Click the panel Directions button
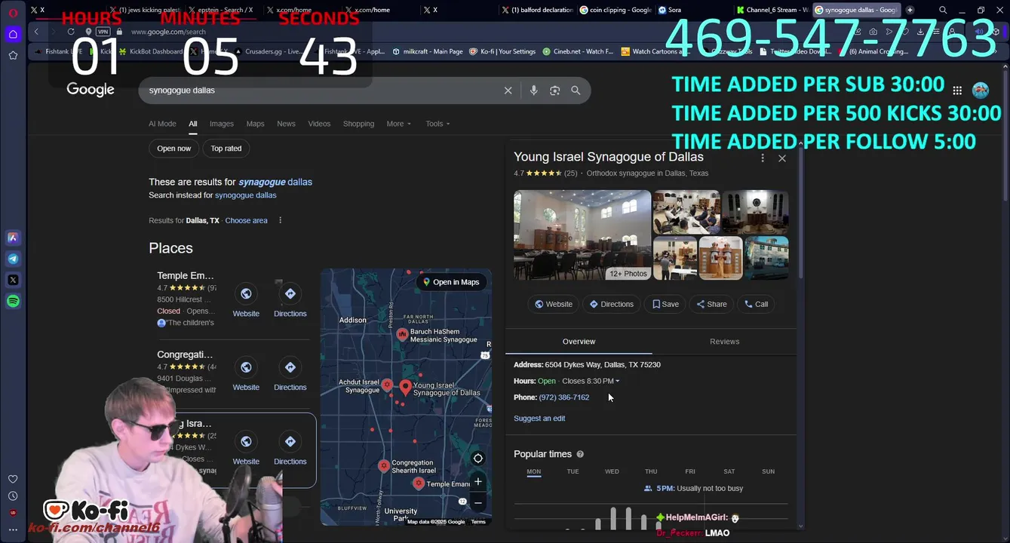Screen dimensions: 1010x543 [x=611, y=304]
